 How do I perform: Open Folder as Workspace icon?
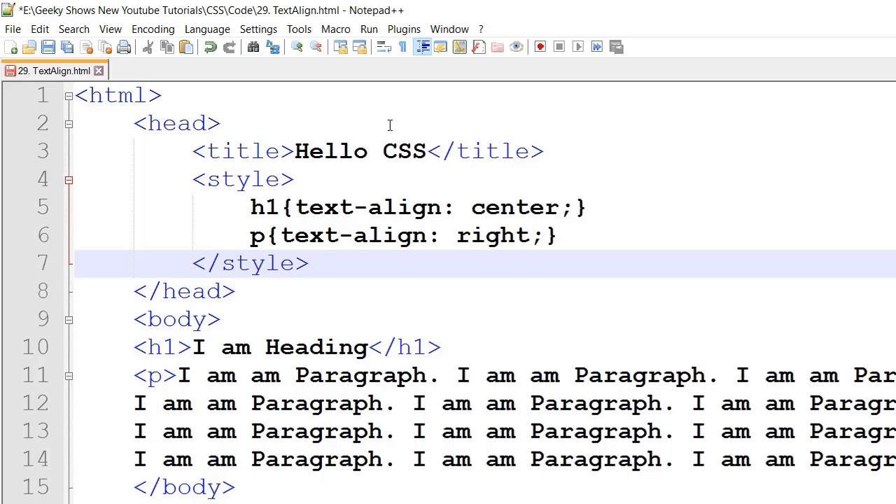click(x=497, y=47)
